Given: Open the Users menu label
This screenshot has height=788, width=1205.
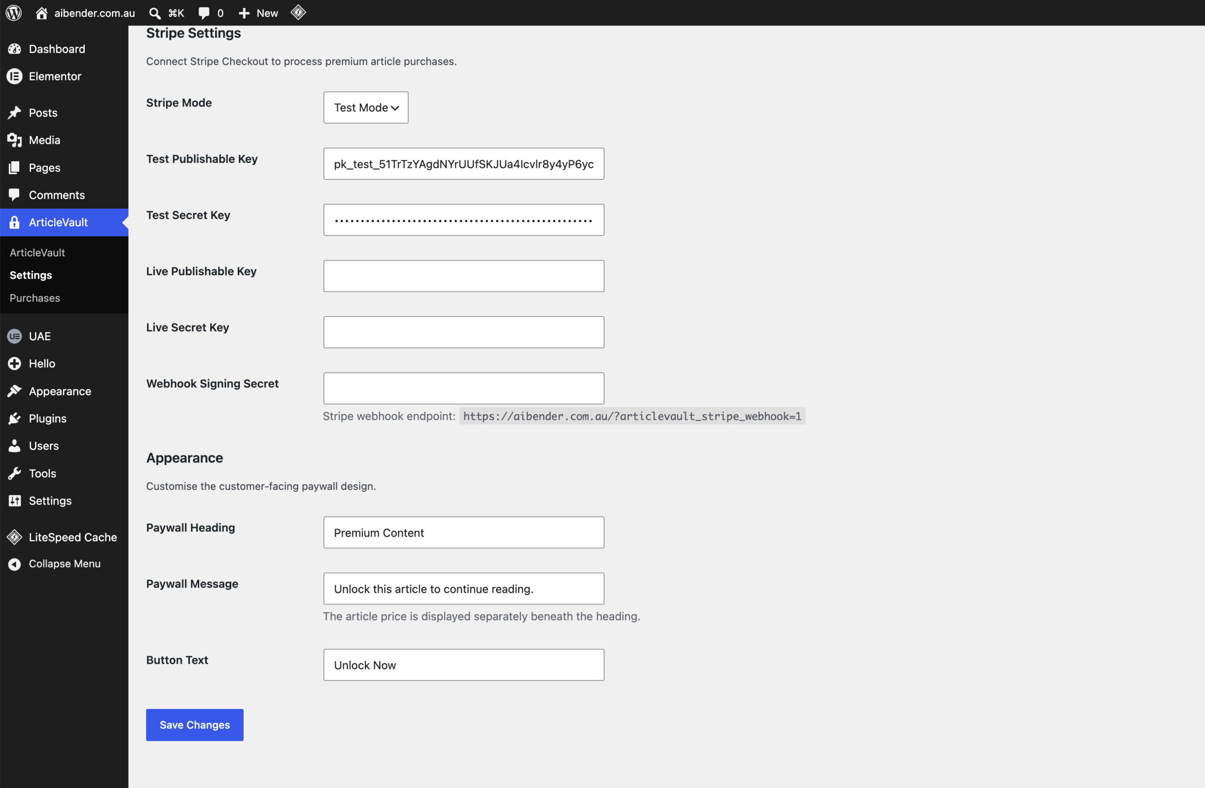Looking at the screenshot, I should coord(44,446).
